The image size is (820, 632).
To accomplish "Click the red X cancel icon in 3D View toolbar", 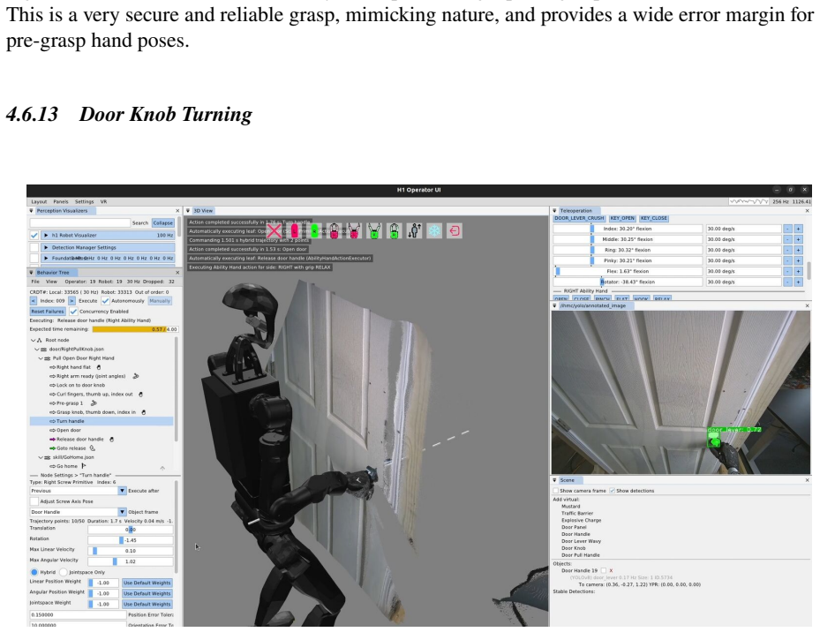I will (274, 230).
